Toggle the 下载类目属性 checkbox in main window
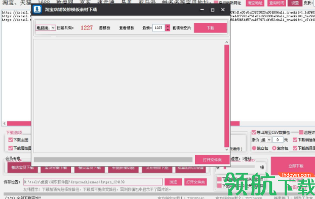Viewport: 315px width, 199px height. tap(295, 148)
